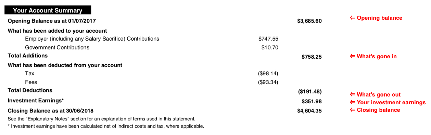Click the Employer Contributions amount $747.55

tap(268, 39)
